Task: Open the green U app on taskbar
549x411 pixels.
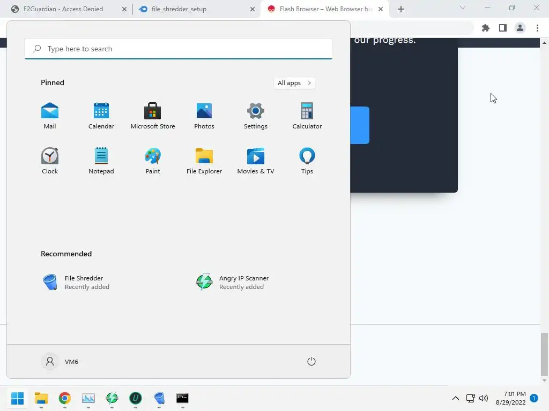Action: tap(136, 398)
